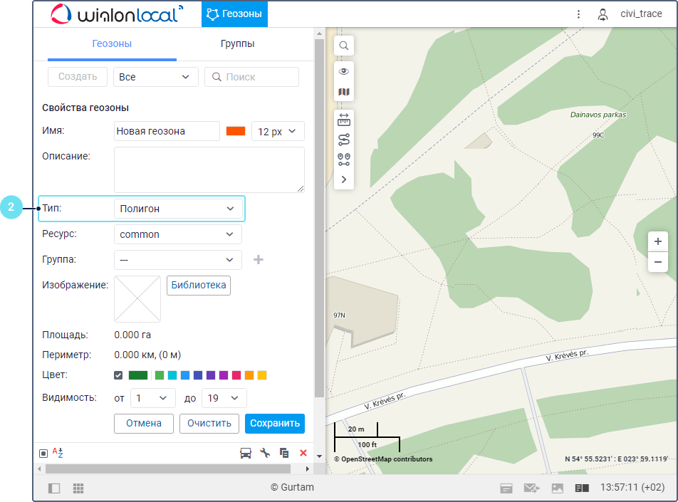Click the Сохранить button
Image resolution: width=678 pixels, height=502 pixels.
tap(274, 423)
